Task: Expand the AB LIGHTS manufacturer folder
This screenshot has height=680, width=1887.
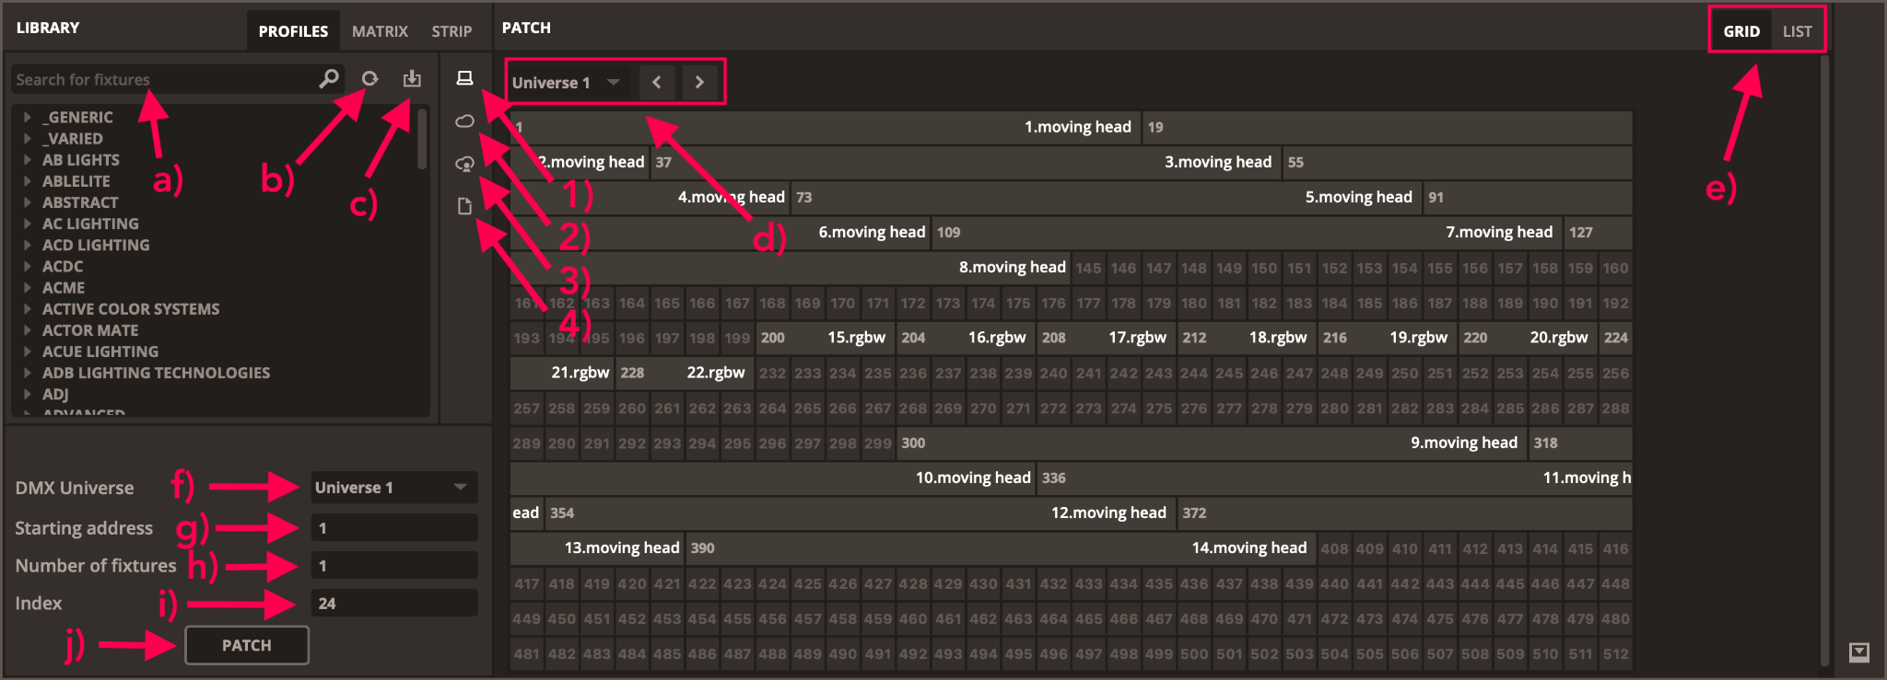Action: pos(28,160)
